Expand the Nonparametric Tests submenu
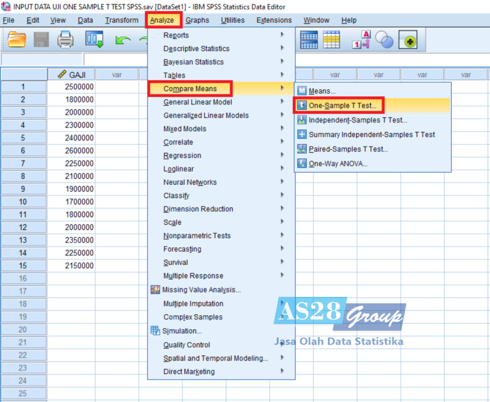The width and height of the screenshot is (490, 402). tap(197, 236)
